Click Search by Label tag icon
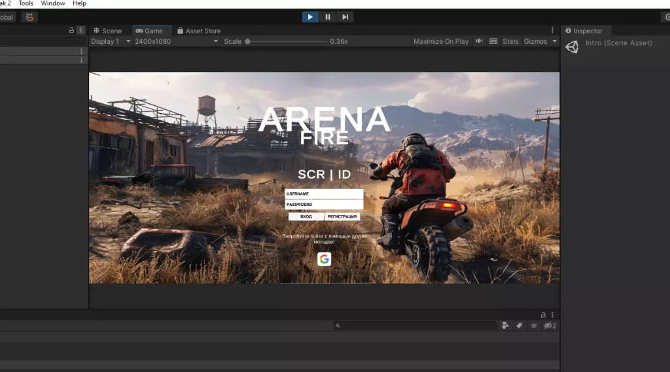 (x=520, y=326)
